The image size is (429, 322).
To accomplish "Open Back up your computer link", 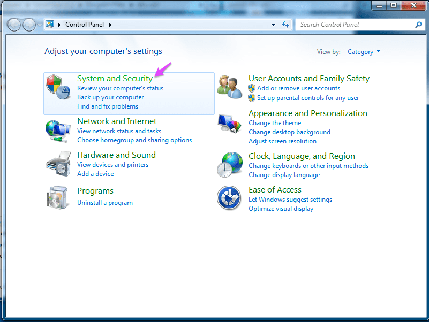I will pyautogui.click(x=110, y=97).
